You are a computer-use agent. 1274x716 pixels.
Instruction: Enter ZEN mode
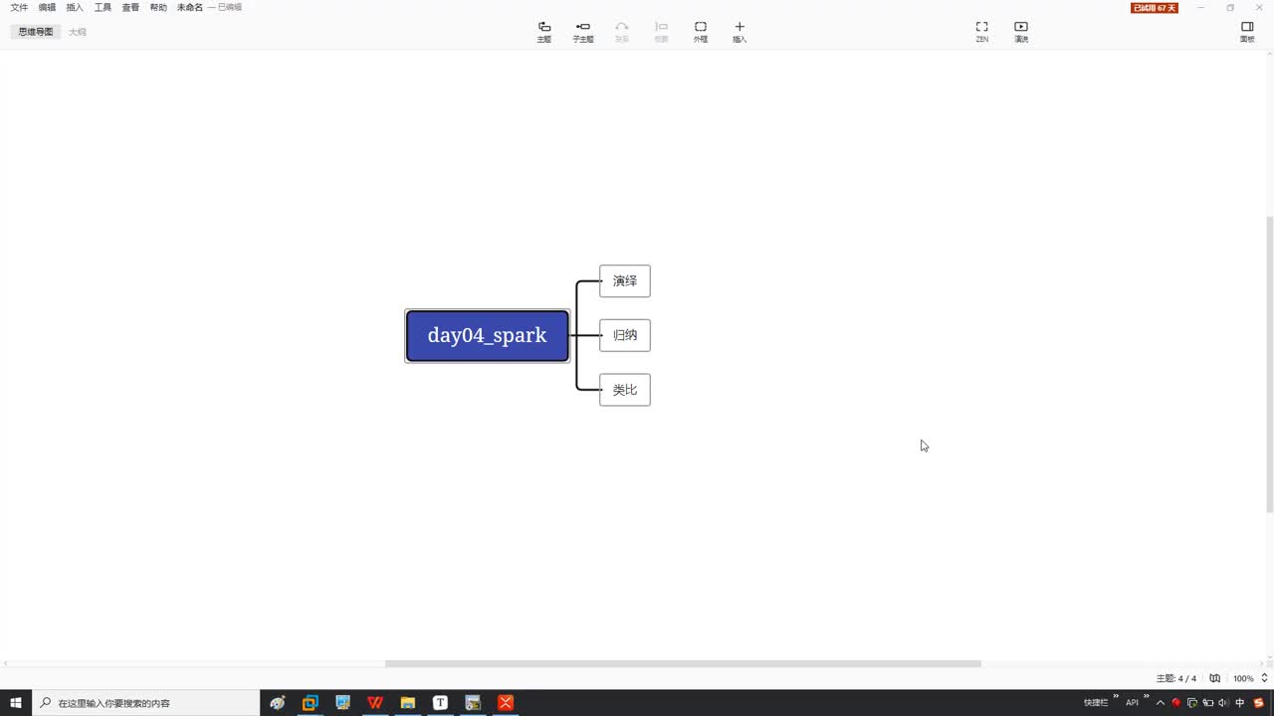981,32
